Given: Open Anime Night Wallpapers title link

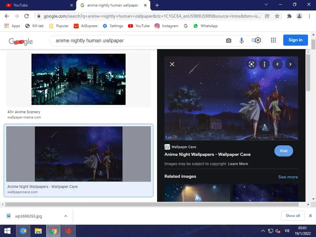Looking at the screenshot, I should [207, 154].
